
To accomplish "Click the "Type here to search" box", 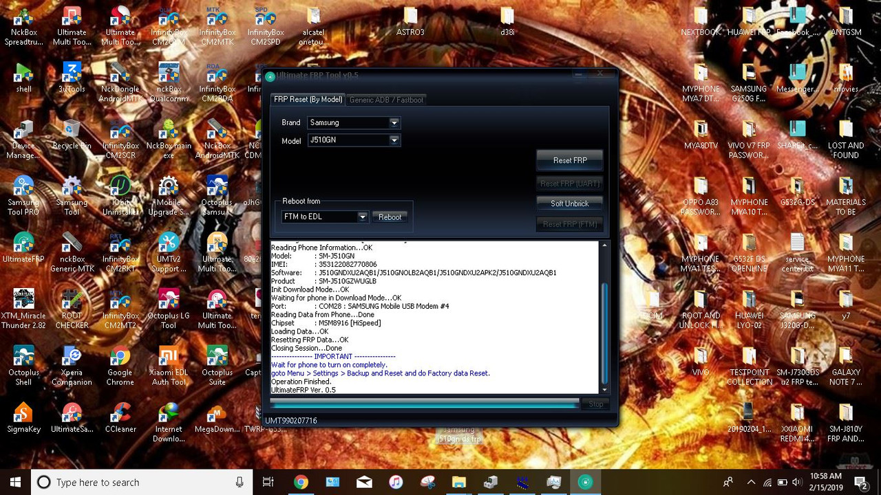I will pos(141,482).
